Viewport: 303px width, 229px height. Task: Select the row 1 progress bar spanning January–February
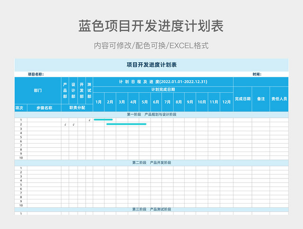click(103, 120)
